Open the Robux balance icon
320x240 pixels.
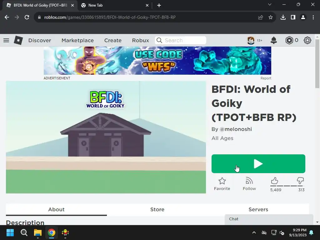pyautogui.click(x=289, y=40)
